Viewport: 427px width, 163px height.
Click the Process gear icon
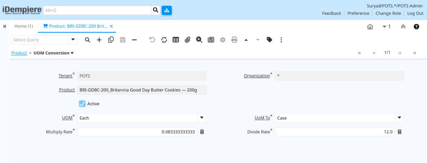pos(223,40)
